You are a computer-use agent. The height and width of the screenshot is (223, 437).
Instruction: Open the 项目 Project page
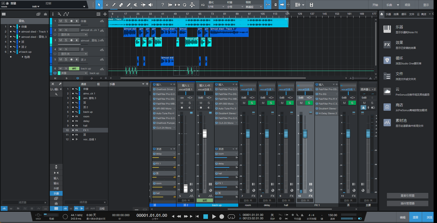408,5
